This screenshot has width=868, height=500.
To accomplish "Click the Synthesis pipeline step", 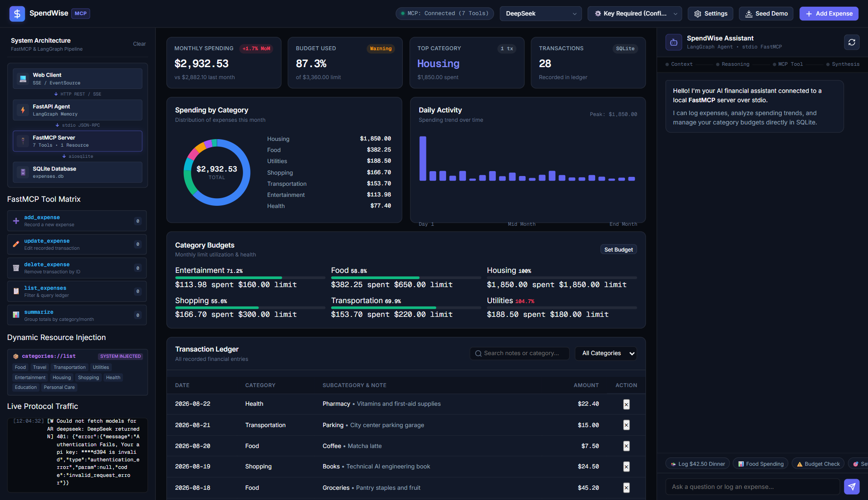I will [x=843, y=64].
